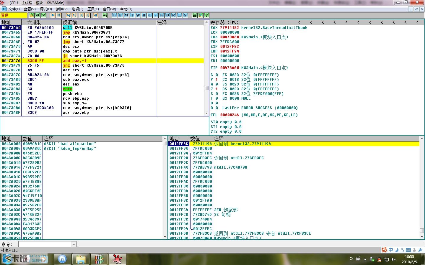The height and width of the screenshot is (265, 425).
Task: Open the Handles window with H
Action: point(144,15)
